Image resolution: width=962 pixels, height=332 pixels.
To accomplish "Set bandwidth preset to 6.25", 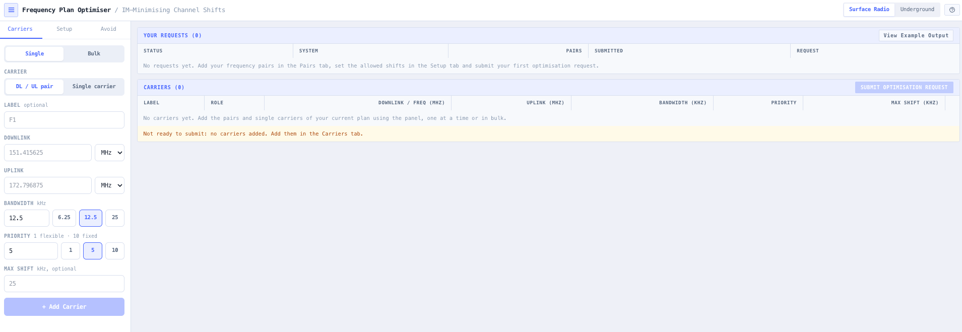I will [64, 218].
